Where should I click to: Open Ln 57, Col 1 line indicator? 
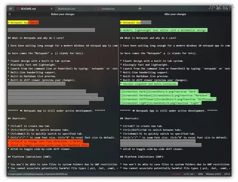coord(189,174)
